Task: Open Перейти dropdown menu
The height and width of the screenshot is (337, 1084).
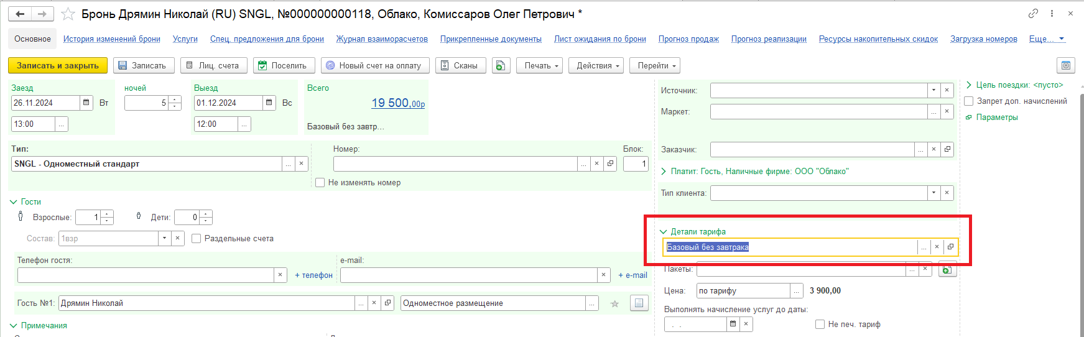Action: coord(655,65)
